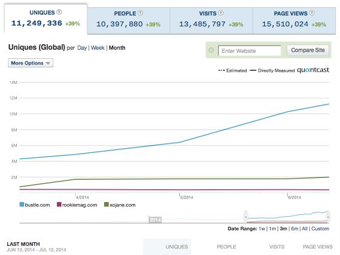340x255 pixels.
Task: Open the help icon beside UNIQUES
Action: click(59, 12)
